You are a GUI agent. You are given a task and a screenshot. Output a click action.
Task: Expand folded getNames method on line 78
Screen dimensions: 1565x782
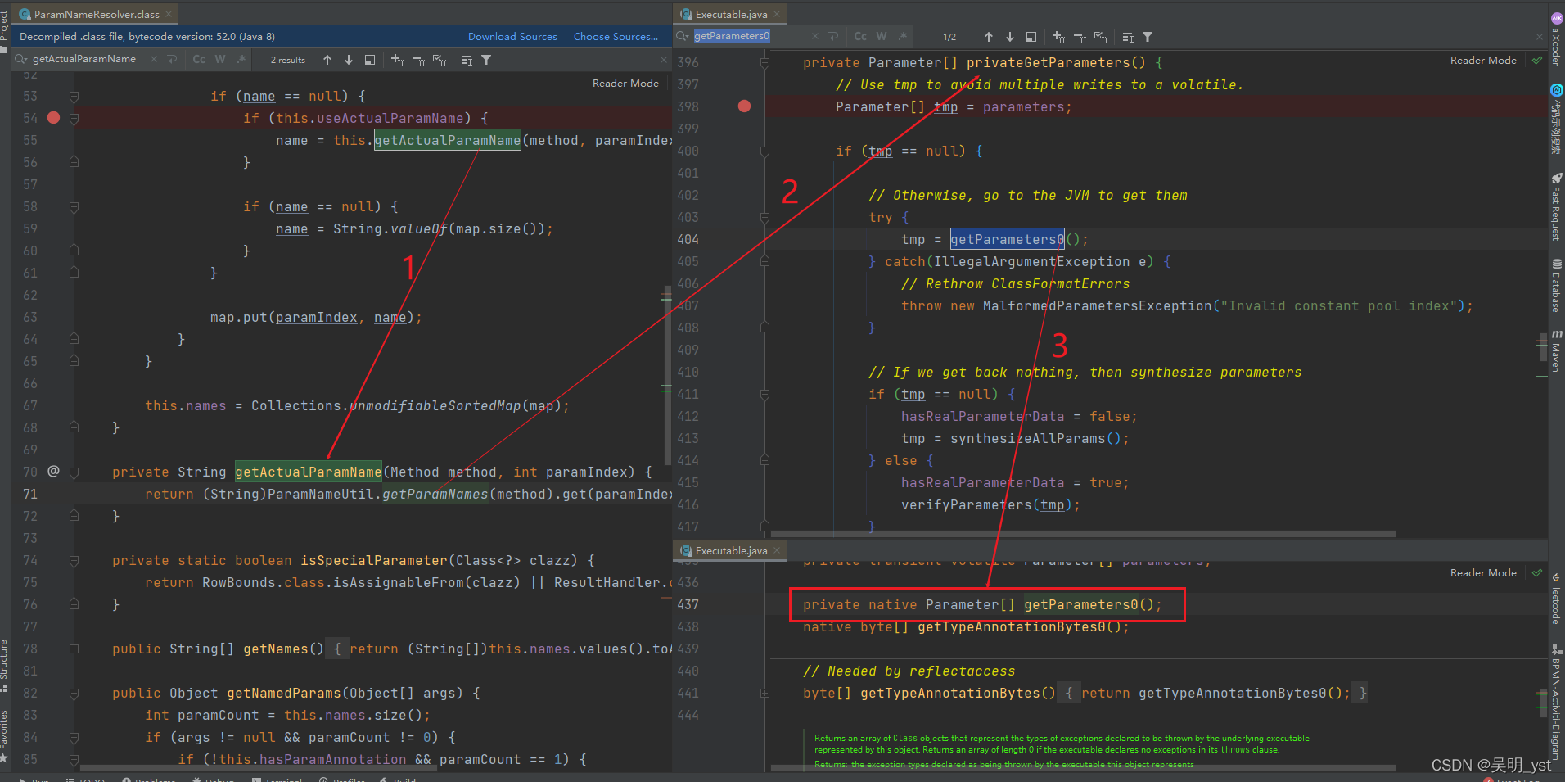[74, 649]
